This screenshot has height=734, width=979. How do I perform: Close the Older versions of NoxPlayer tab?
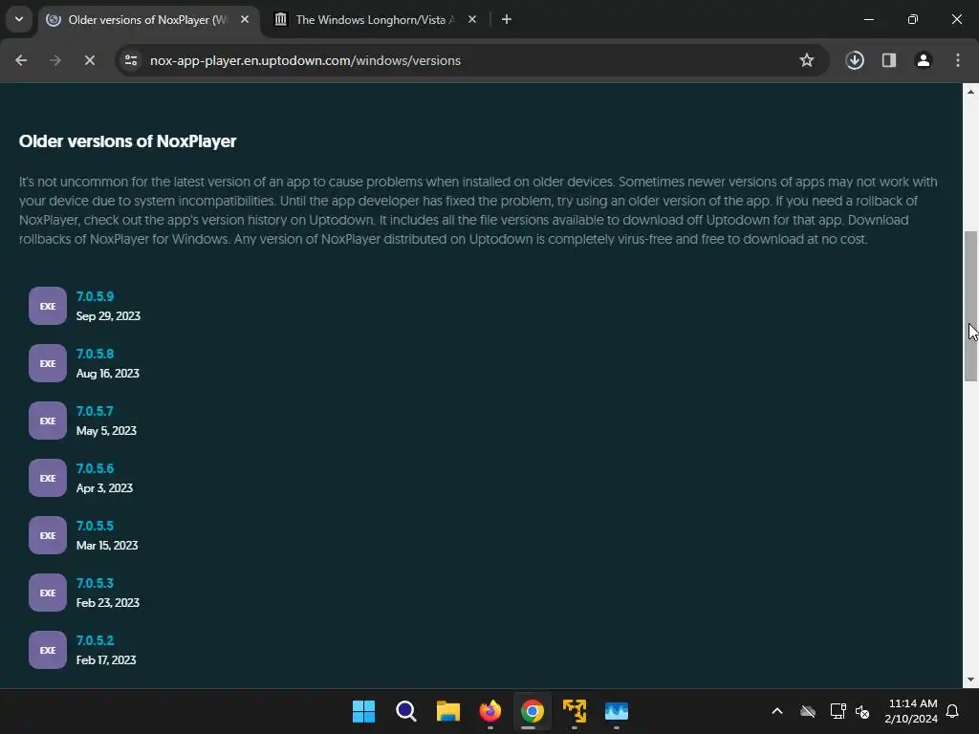pyautogui.click(x=245, y=20)
